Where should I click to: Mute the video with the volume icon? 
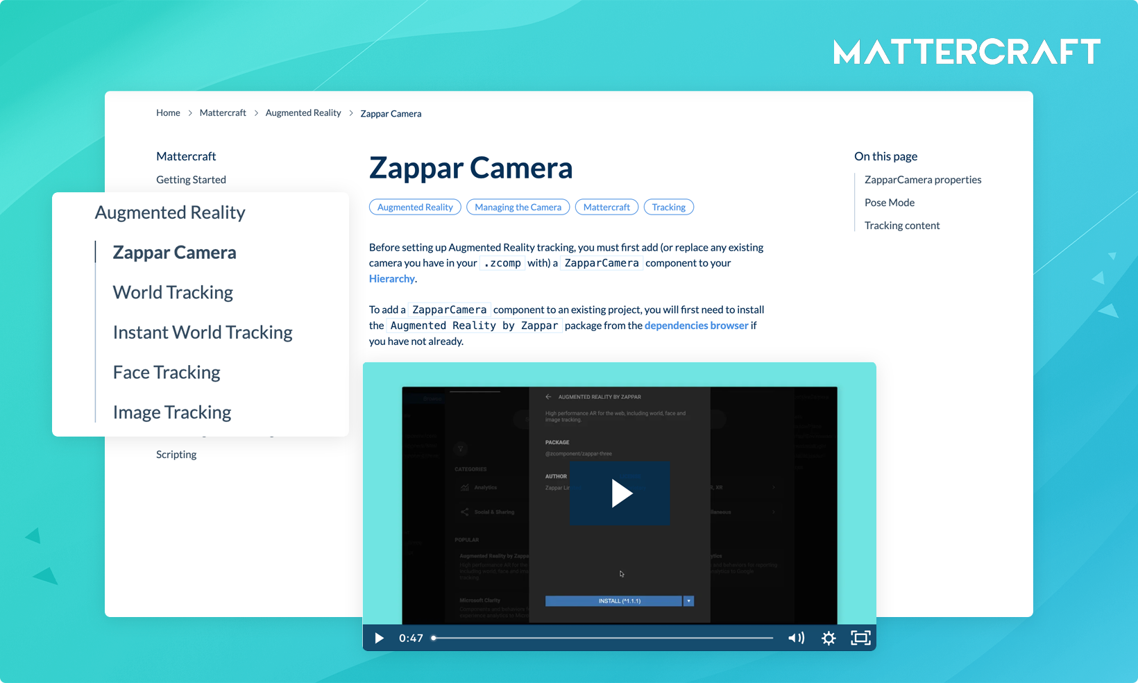(x=796, y=638)
